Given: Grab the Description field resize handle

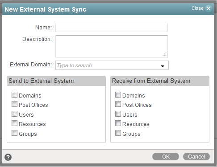Looking at the screenshot, I should point(165,54).
